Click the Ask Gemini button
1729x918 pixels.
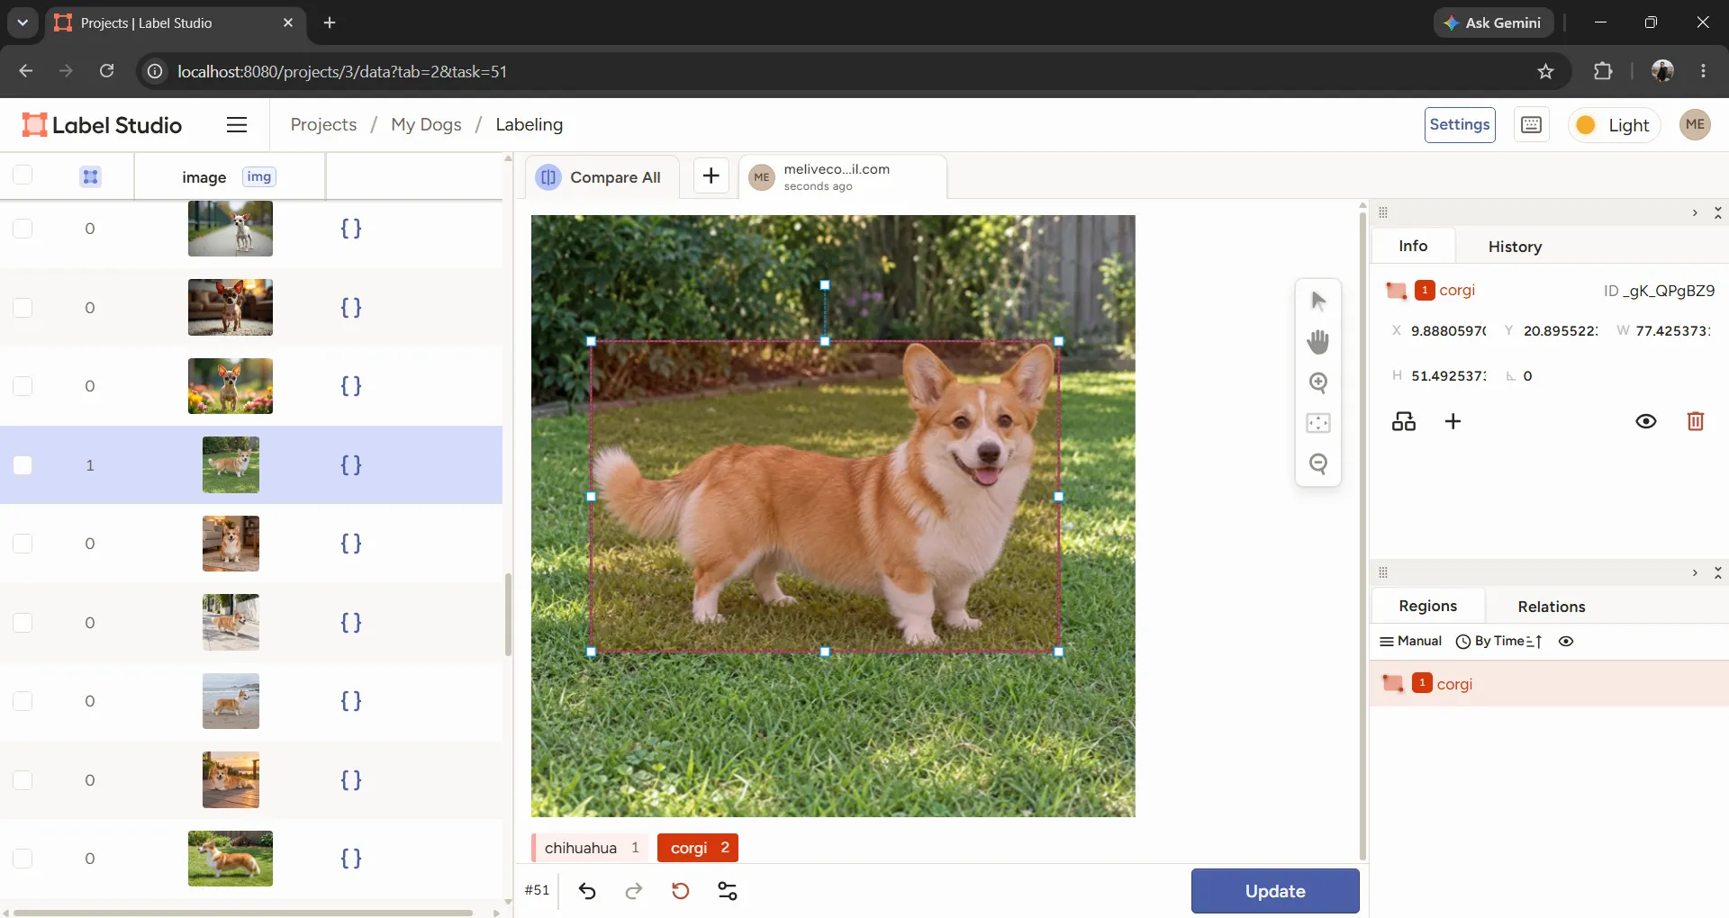(1493, 22)
